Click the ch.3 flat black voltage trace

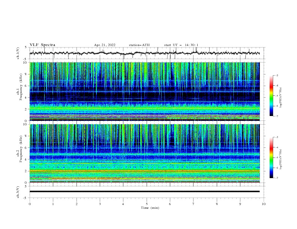144,192
